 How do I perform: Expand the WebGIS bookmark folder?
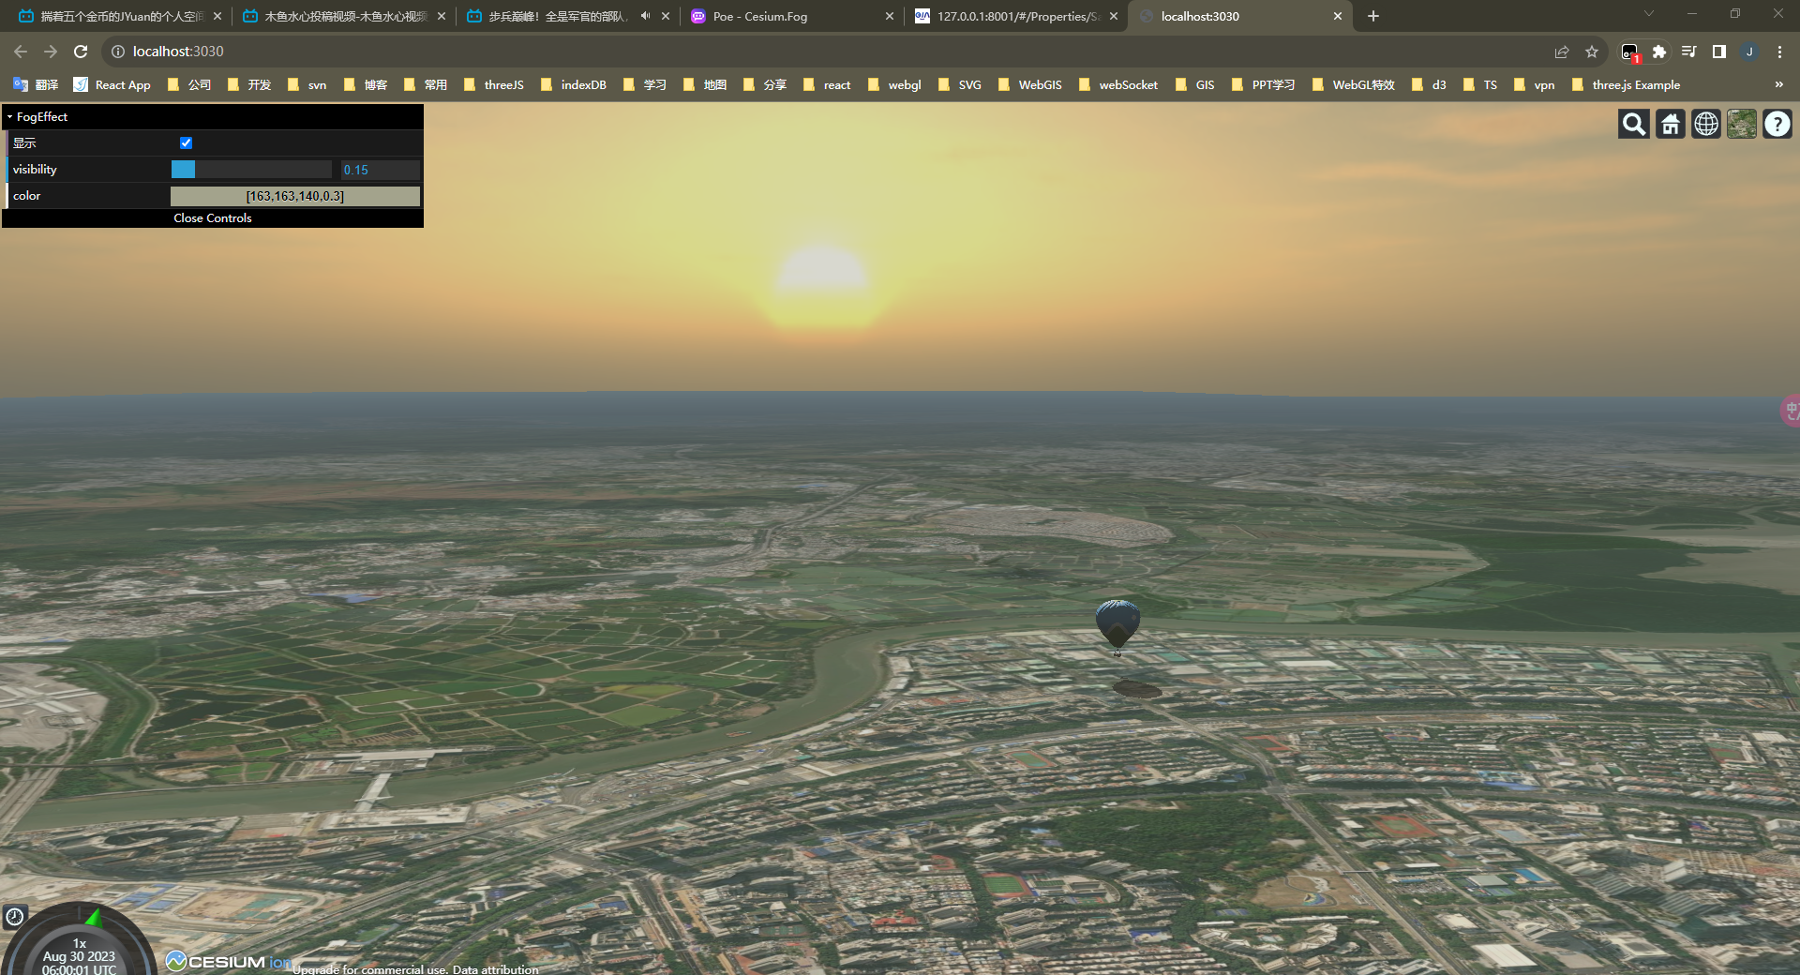(1030, 84)
